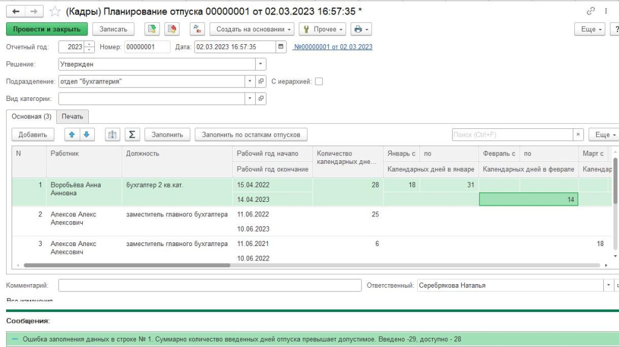Open the Прочее menu
This screenshot has height=347, width=619.
[x=322, y=29]
